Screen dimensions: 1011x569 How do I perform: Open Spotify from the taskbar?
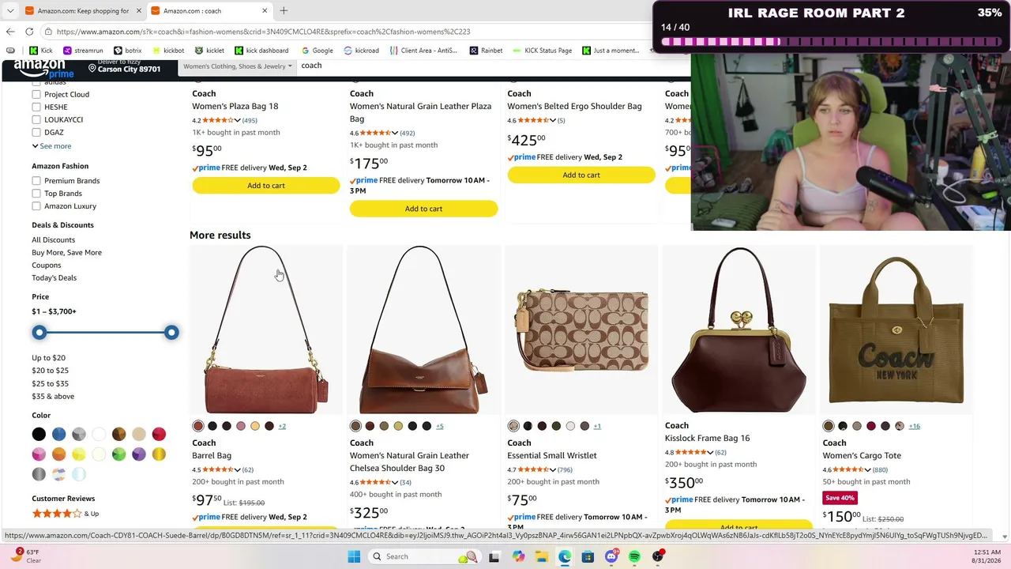[634, 556]
